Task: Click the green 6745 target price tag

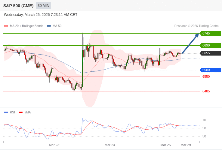Action: (210, 33)
